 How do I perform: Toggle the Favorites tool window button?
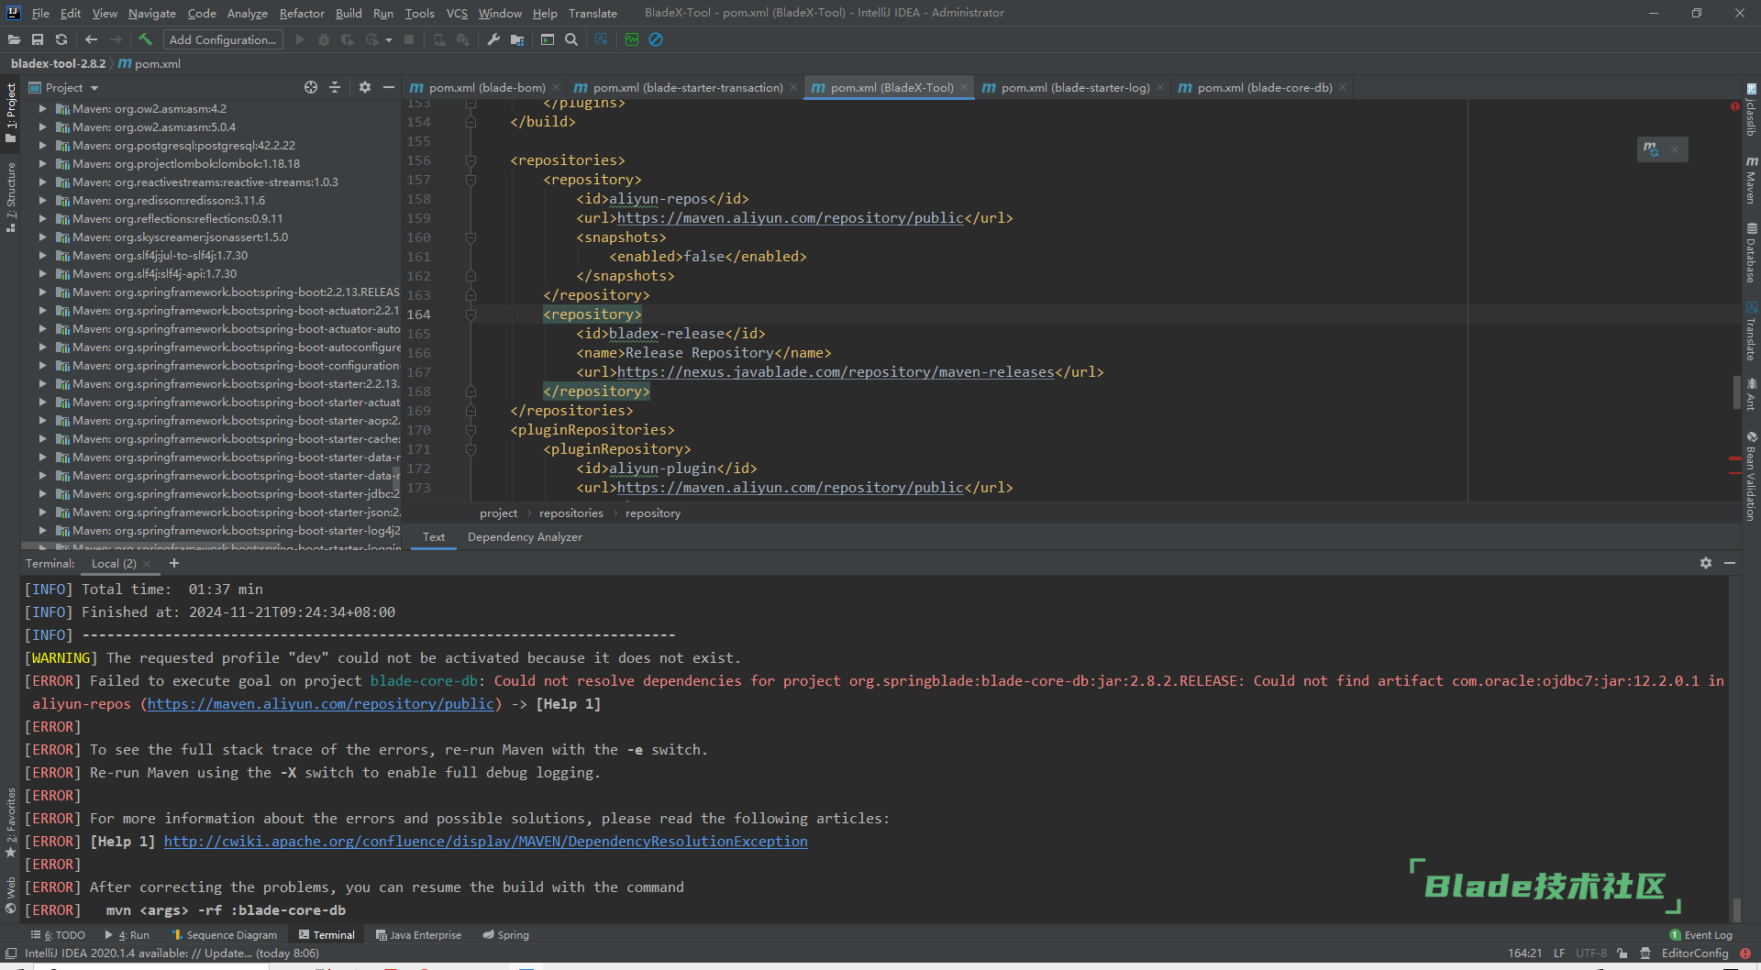[10, 822]
